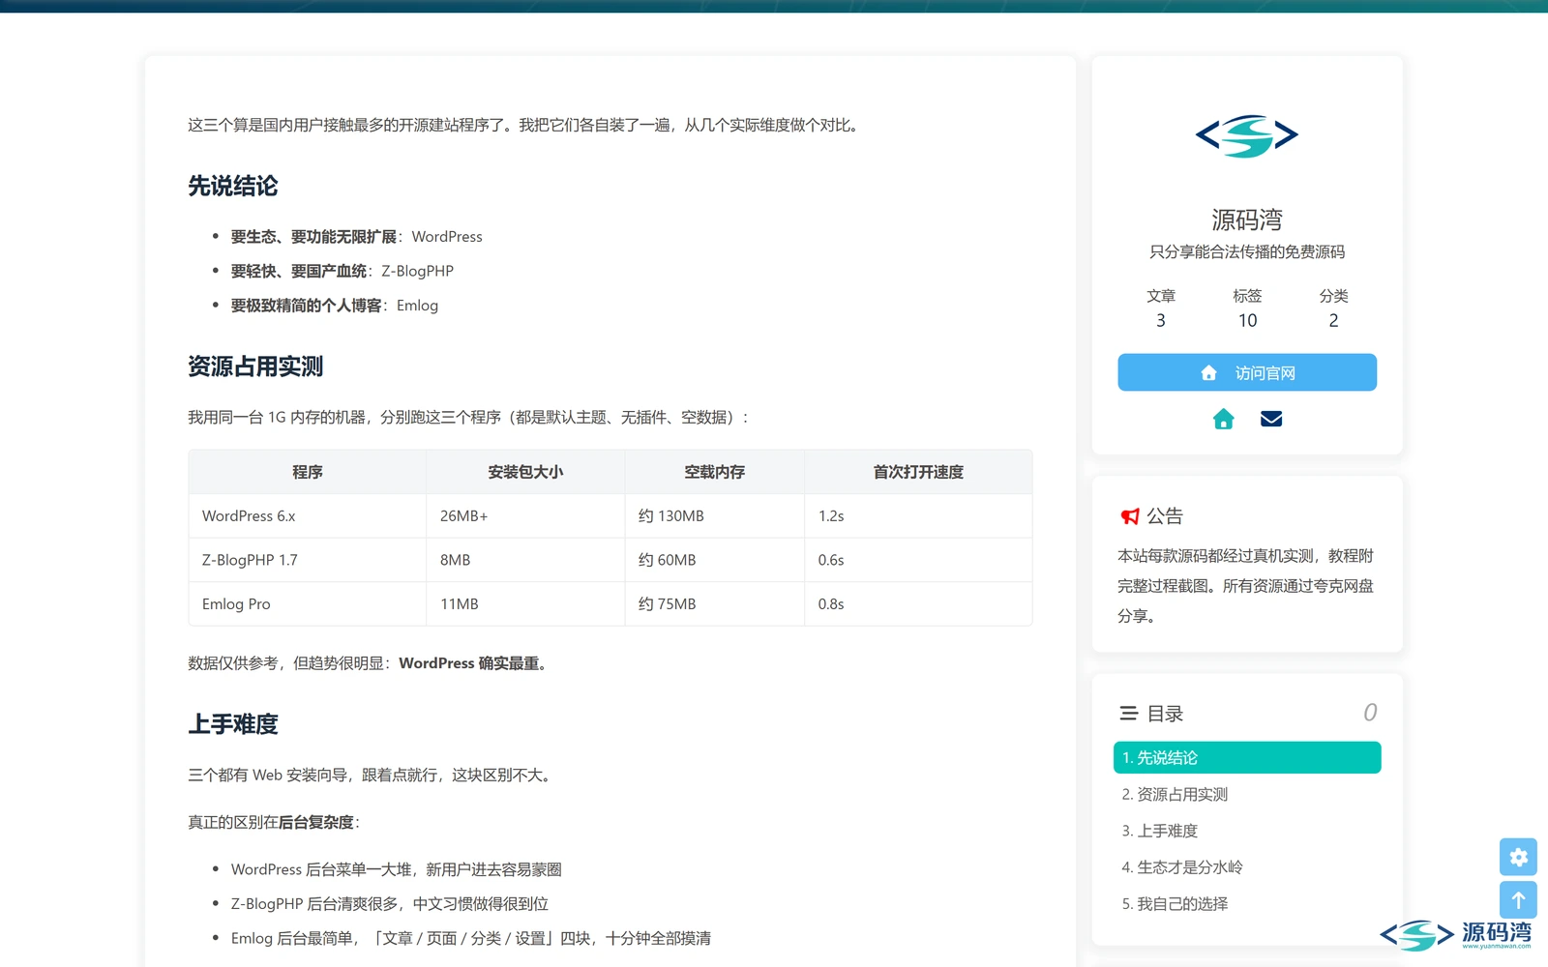Viewport: 1548px width, 967px height.
Task: Click the WordPress 6.x table cell
Action: [308, 516]
